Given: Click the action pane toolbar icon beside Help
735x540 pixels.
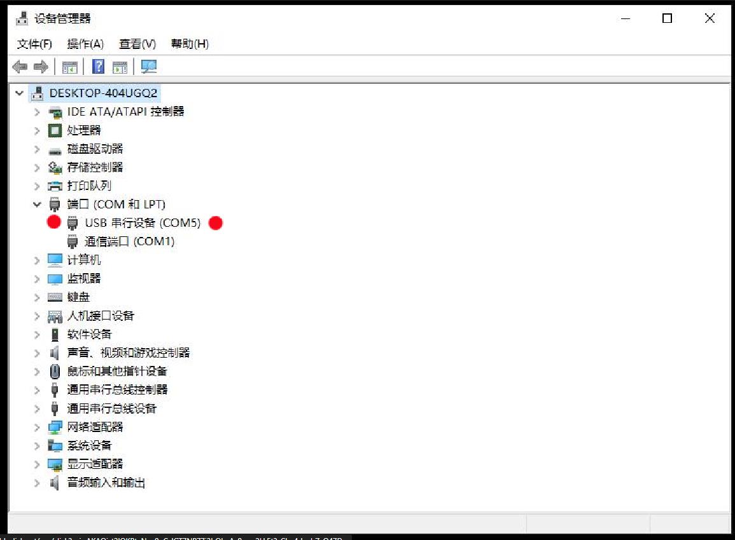Looking at the screenshot, I should coord(120,67).
